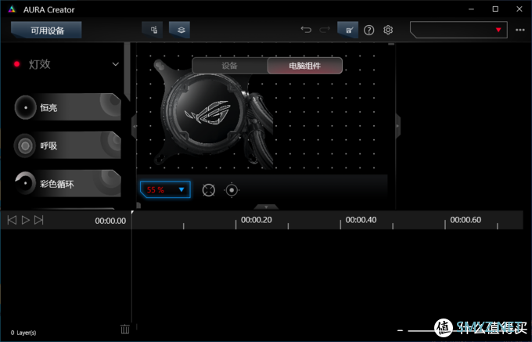Select the ROG cooler pump thumbnail
The width and height of the screenshot is (532, 342).
click(213, 114)
